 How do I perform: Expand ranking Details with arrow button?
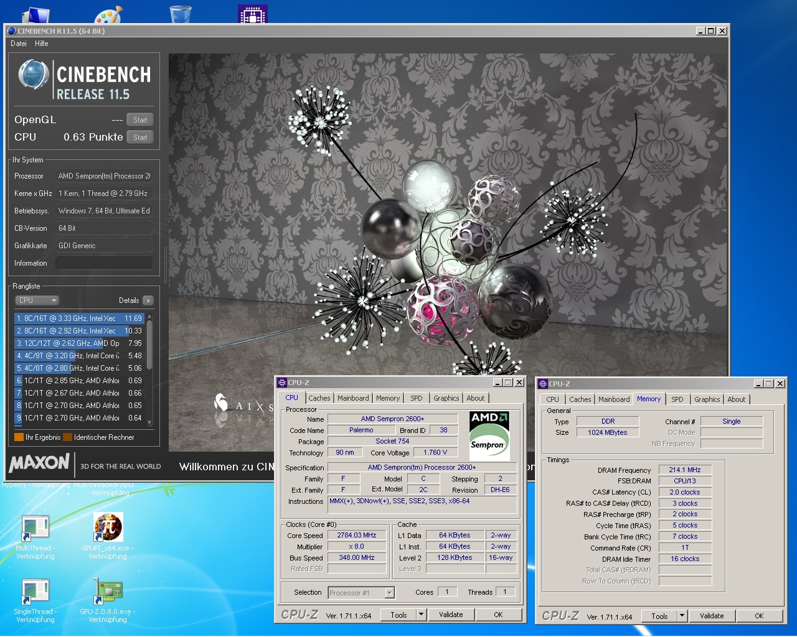[x=148, y=300]
